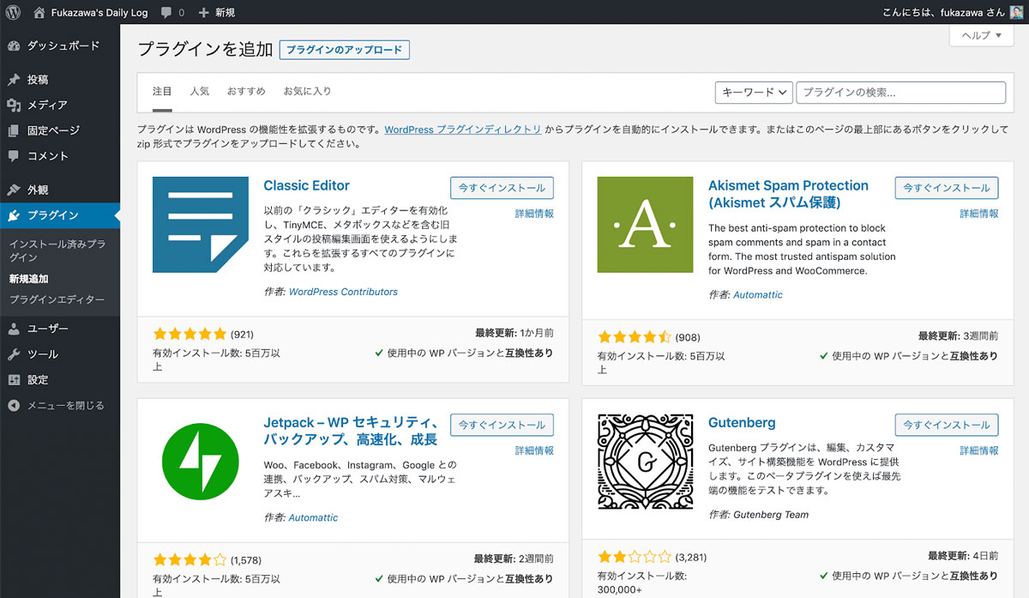Click the Akismet plugin logo thumbnail

[x=645, y=225]
